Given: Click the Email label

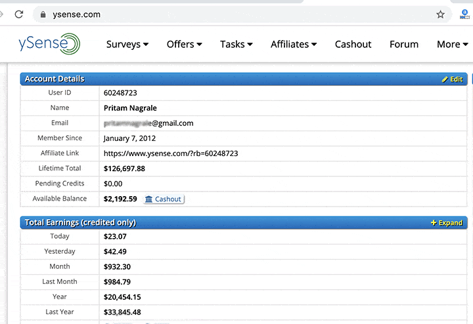Looking at the screenshot, I should pos(60,123).
